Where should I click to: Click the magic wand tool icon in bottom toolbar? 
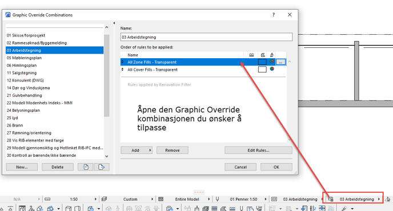tap(344, 209)
